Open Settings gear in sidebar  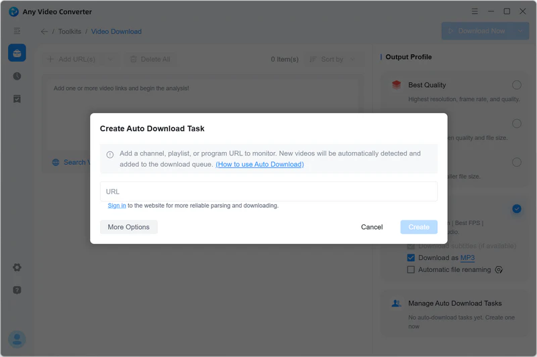[x=17, y=267]
